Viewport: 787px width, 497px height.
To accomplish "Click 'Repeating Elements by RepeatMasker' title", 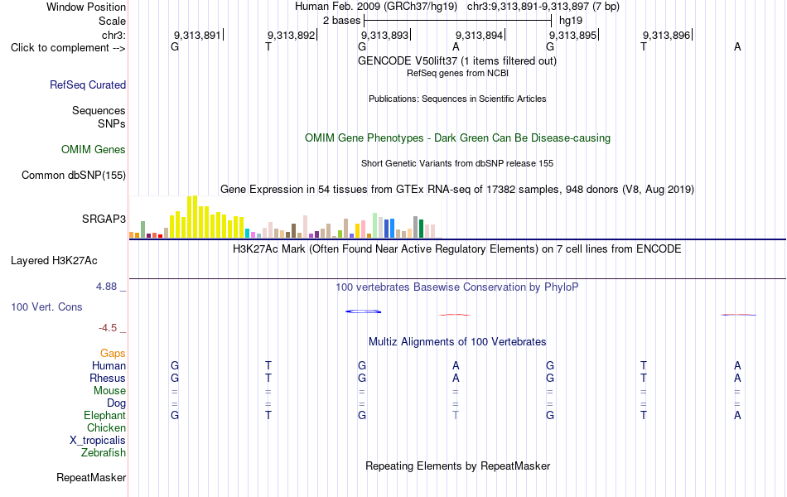I will pos(458,466).
